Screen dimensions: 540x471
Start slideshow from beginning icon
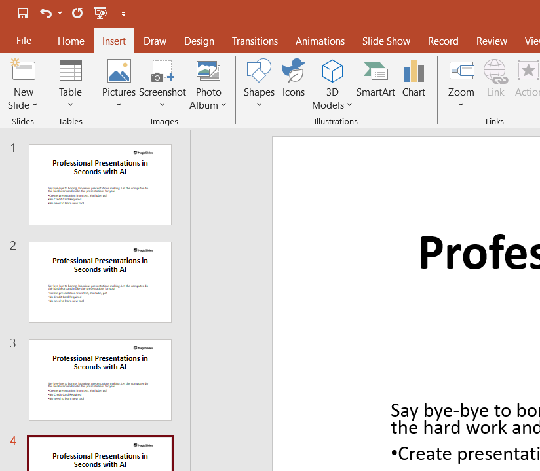(x=100, y=13)
